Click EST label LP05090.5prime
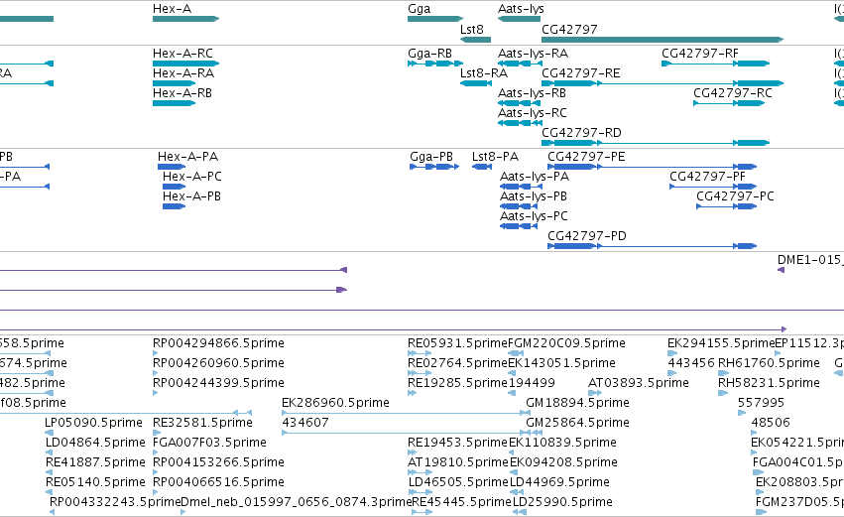The width and height of the screenshot is (844, 517). pyautogui.click(x=93, y=423)
